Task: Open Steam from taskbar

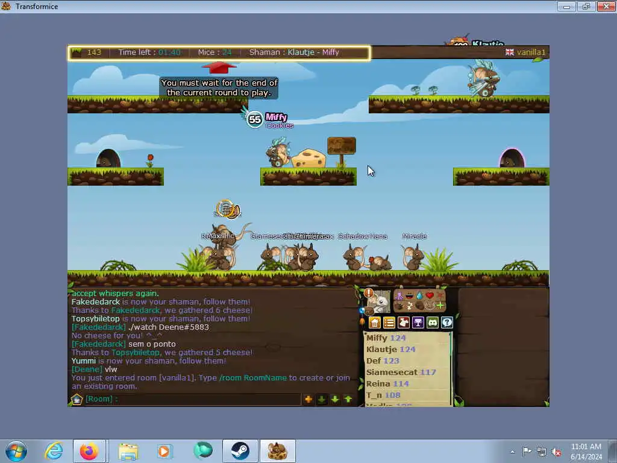Action: (x=240, y=451)
